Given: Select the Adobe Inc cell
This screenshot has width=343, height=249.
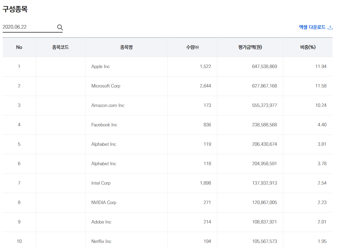Looking at the screenshot, I should click(x=101, y=222).
